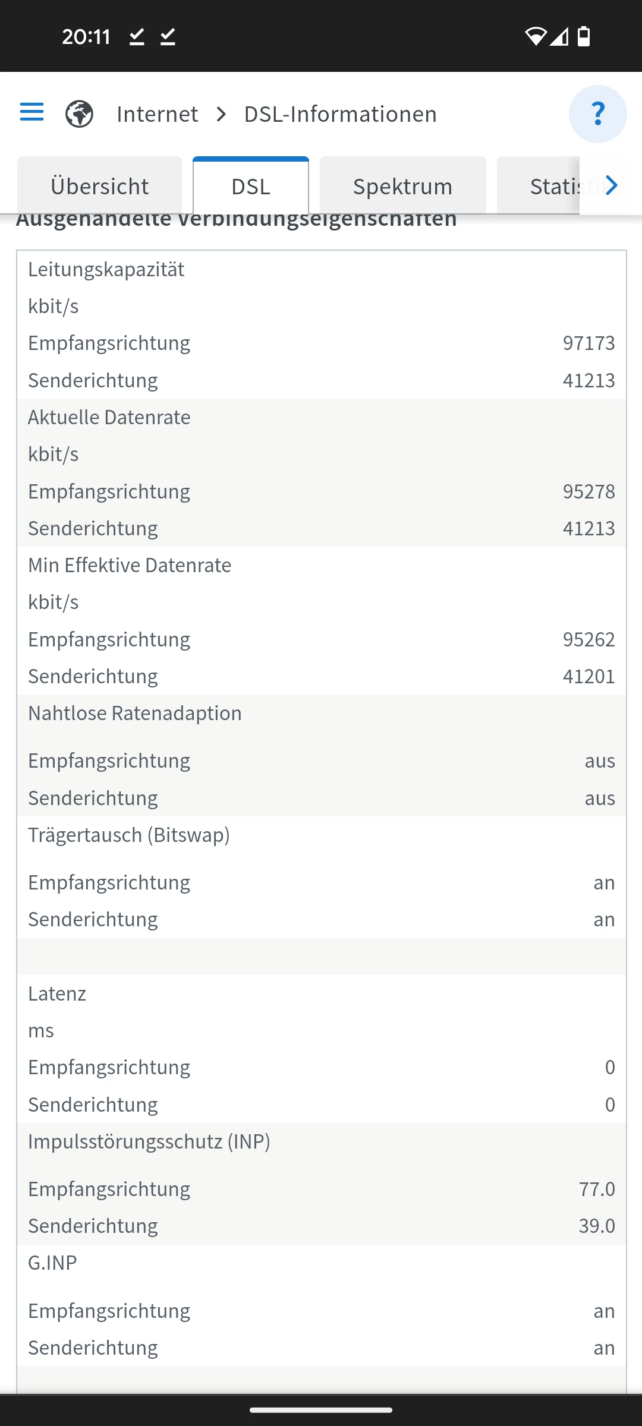
Task: Tap the 20:11 clock in status bar
Action: [x=86, y=37]
